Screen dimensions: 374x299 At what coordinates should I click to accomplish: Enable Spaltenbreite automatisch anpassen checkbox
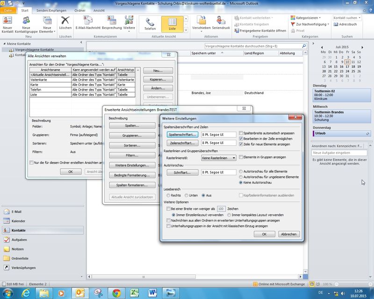pyautogui.click(x=241, y=133)
